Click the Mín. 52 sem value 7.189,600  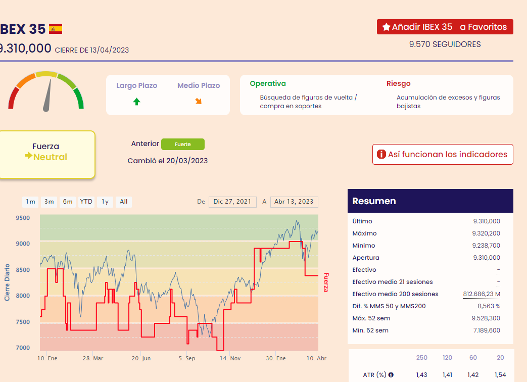click(487, 330)
